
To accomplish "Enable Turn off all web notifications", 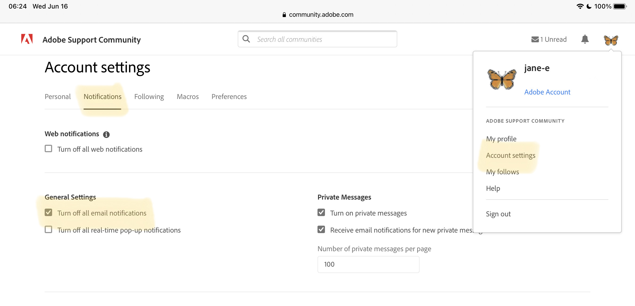I will coord(48,148).
